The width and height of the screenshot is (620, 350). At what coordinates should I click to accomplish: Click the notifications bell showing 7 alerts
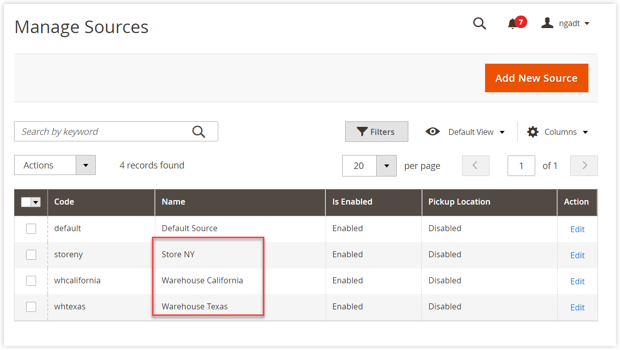tap(513, 24)
